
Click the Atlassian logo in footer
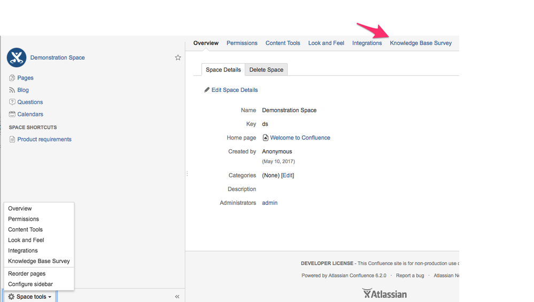[384, 293]
